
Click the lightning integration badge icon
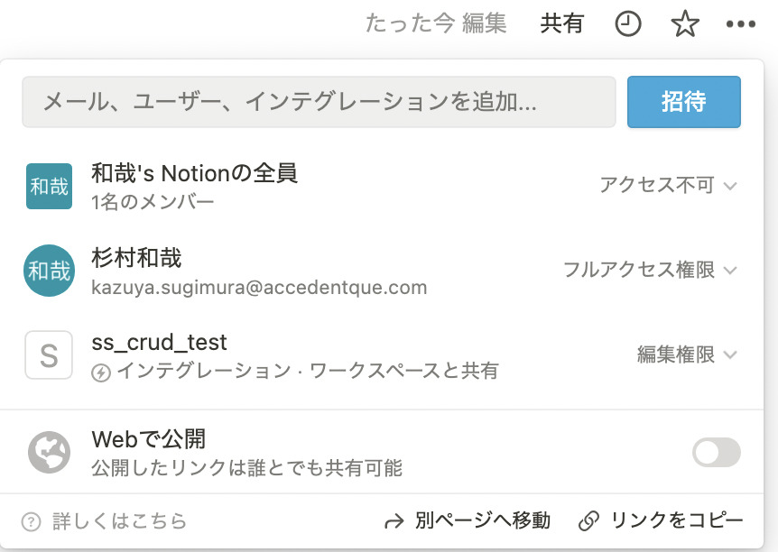pyautogui.click(x=101, y=373)
